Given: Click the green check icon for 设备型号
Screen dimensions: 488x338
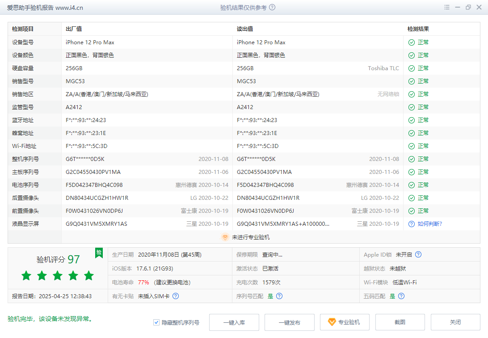Looking at the screenshot, I should (x=412, y=42).
